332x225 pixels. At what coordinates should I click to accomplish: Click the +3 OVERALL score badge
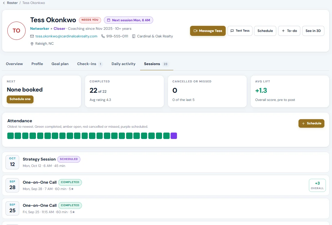point(317,185)
